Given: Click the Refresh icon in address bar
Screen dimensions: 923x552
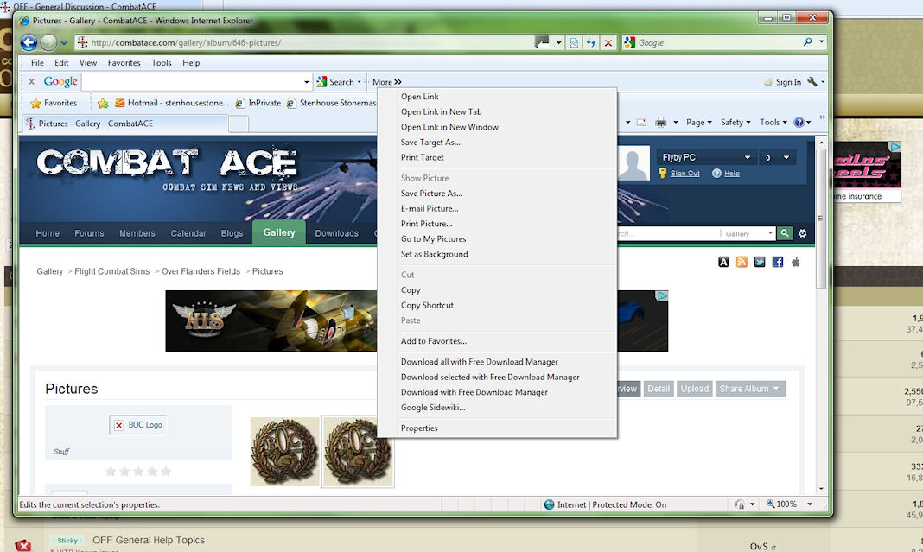Looking at the screenshot, I should click(591, 42).
